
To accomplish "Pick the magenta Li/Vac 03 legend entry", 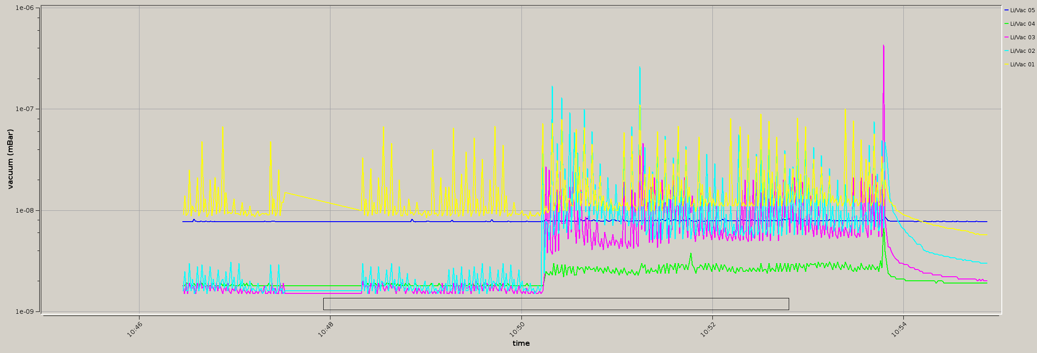I will tap(1021, 37).
